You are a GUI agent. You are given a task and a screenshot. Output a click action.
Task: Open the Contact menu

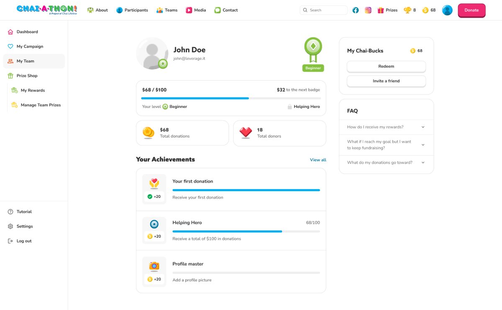226,10
